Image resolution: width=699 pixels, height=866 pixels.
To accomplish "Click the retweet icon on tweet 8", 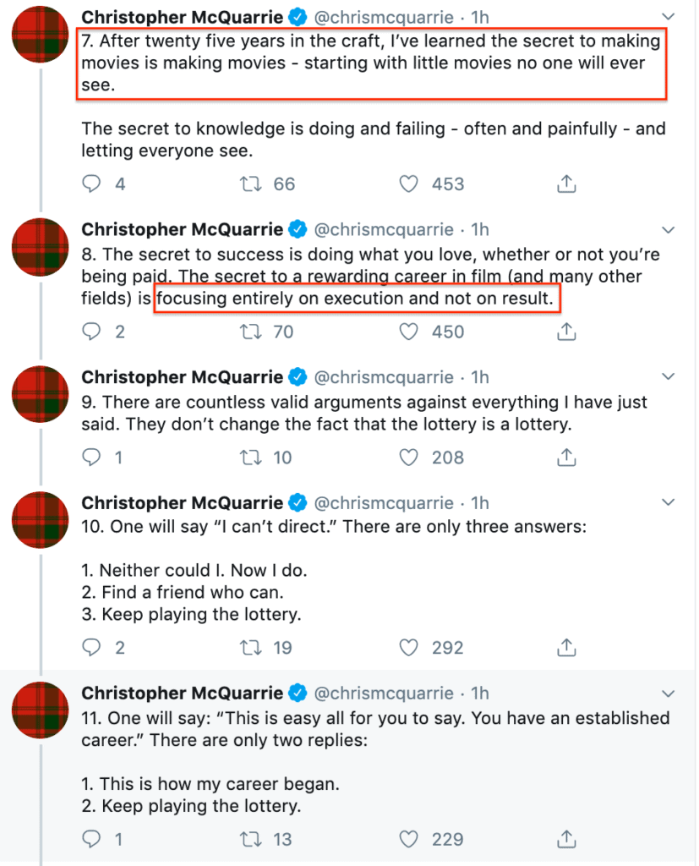I will [249, 332].
